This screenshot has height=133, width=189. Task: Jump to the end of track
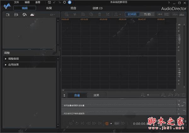(x=100, y=123)
